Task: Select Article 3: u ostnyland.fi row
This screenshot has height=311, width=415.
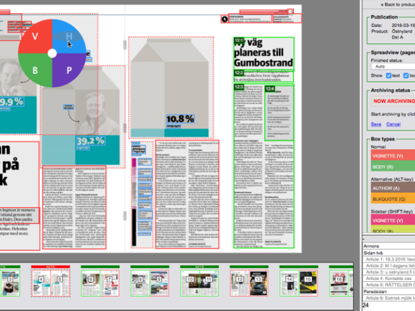Action: coord(389,272)
